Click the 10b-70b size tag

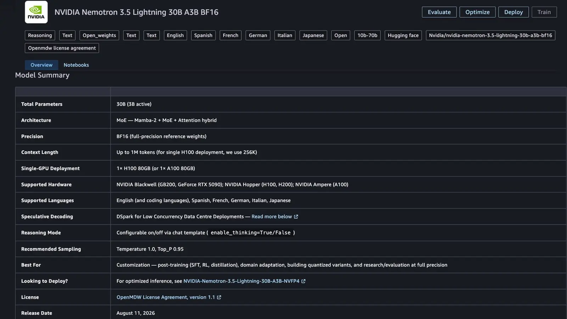(367, 35)
